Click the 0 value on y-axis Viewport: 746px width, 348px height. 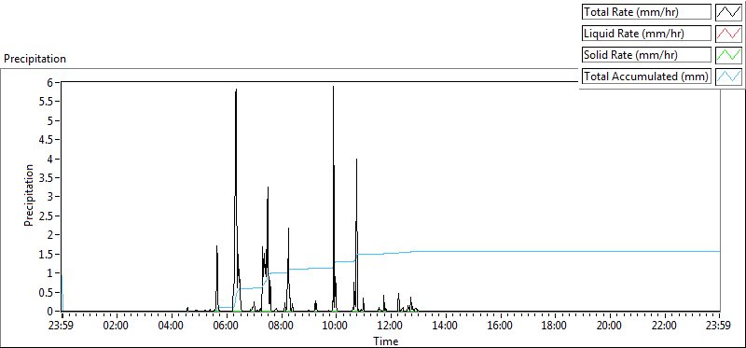[55, 311]
